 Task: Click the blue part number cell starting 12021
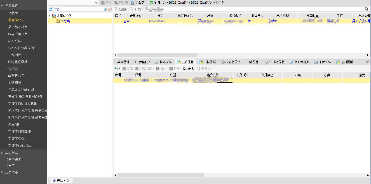click(x=156, y=21)
